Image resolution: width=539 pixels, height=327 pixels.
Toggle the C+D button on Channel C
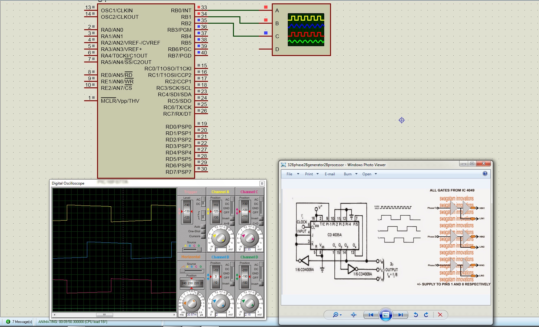[x=261, y=224]
